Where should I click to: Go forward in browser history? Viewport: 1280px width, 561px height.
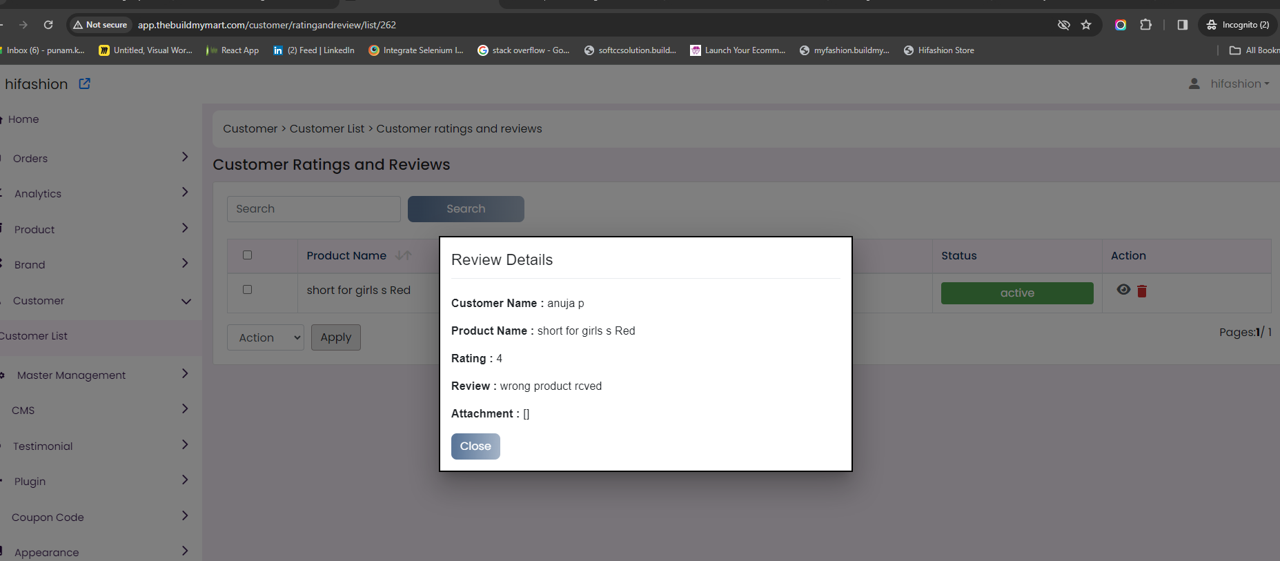23,25
